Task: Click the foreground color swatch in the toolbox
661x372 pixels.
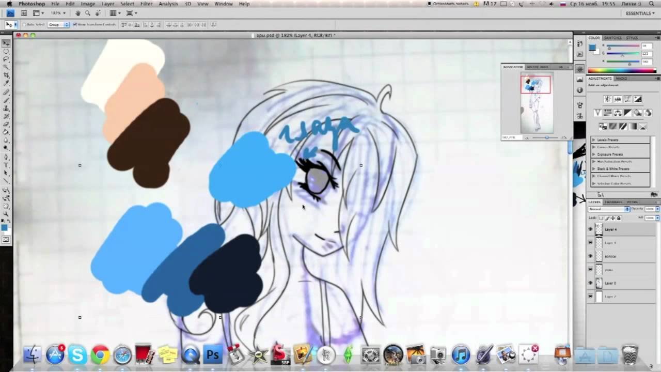Action: [x=5, y=228]
